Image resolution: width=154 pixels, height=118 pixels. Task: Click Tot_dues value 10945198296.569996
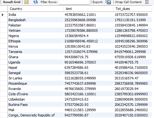pos(131,41)
